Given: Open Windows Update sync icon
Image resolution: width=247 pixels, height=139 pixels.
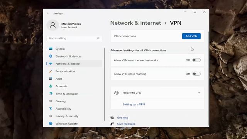Looking at the screenshot, I should point(51,124).
